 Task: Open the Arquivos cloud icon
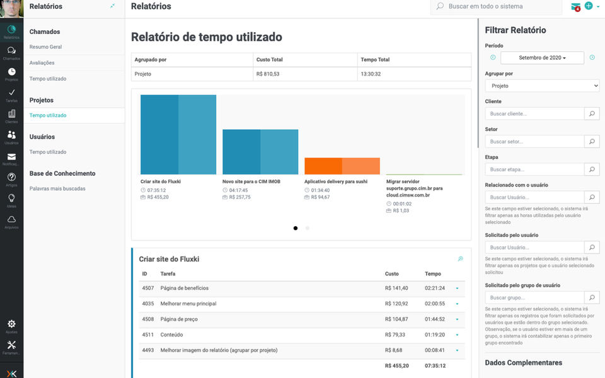click(11, 222)
